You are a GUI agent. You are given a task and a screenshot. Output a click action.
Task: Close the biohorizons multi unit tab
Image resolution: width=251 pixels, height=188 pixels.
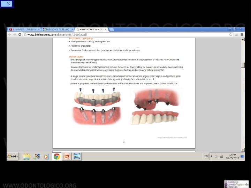tap(72, 29)
